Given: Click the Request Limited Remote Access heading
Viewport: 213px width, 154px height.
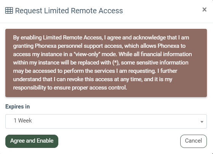Looking at the screenshot, I should [x=69, y=11].
